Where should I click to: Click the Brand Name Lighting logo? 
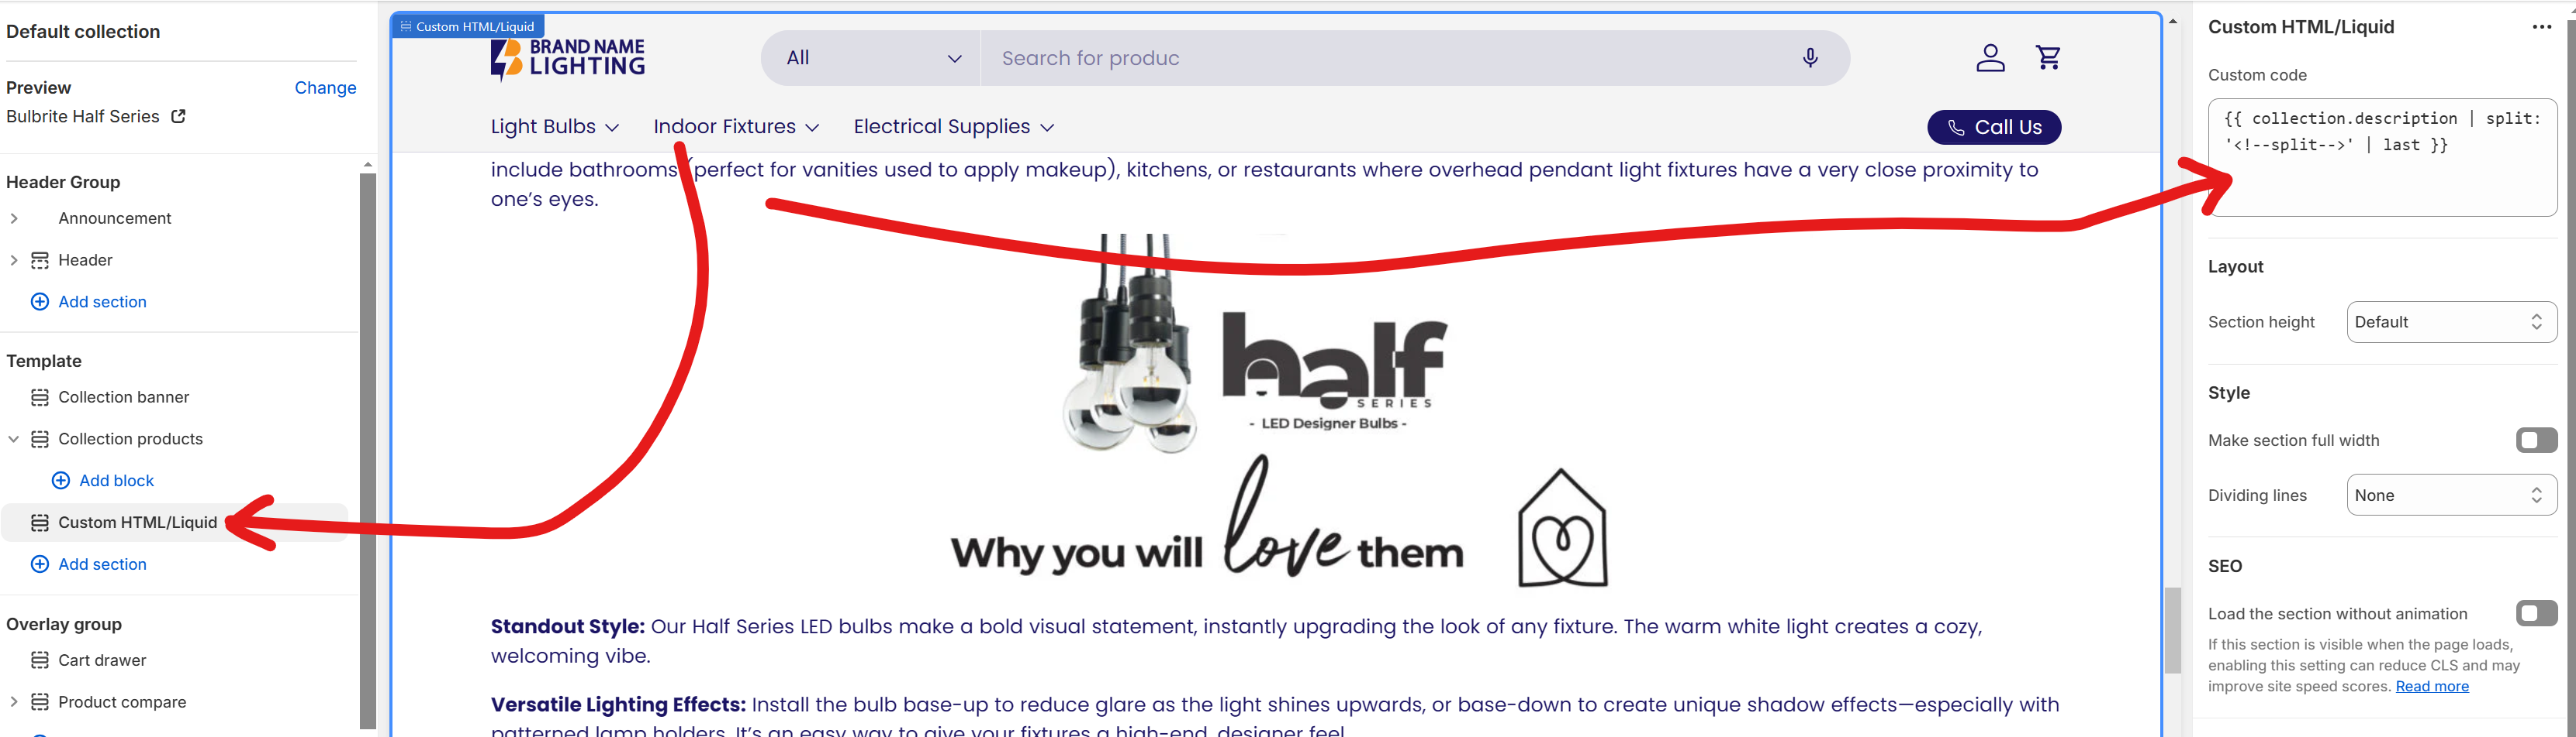[x=567, y=58]
